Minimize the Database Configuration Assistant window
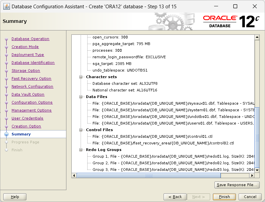This screenshot has height=202, width=265. 216,6
